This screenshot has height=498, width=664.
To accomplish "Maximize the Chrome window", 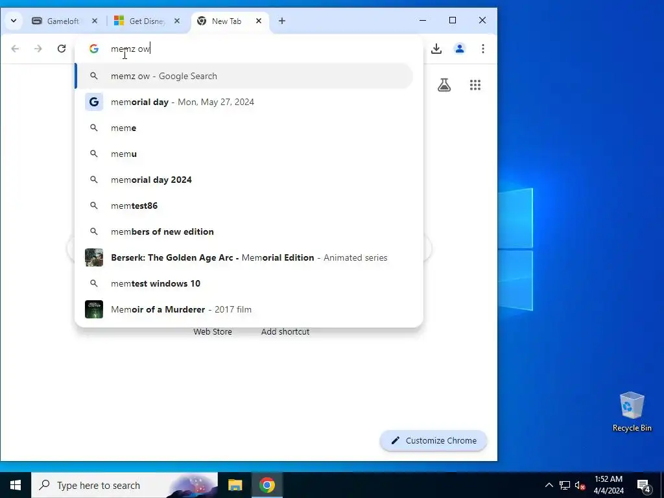I will 452,20.
